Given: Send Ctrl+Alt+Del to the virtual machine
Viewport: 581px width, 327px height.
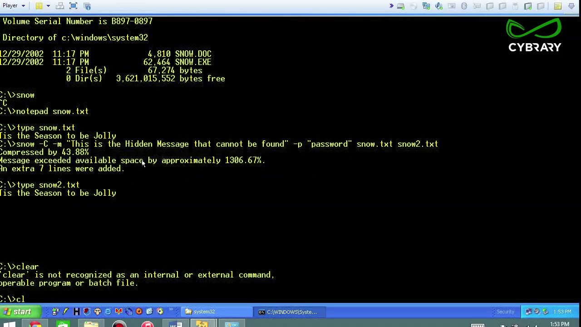Looking at the screenshot, I should point(60,6).
